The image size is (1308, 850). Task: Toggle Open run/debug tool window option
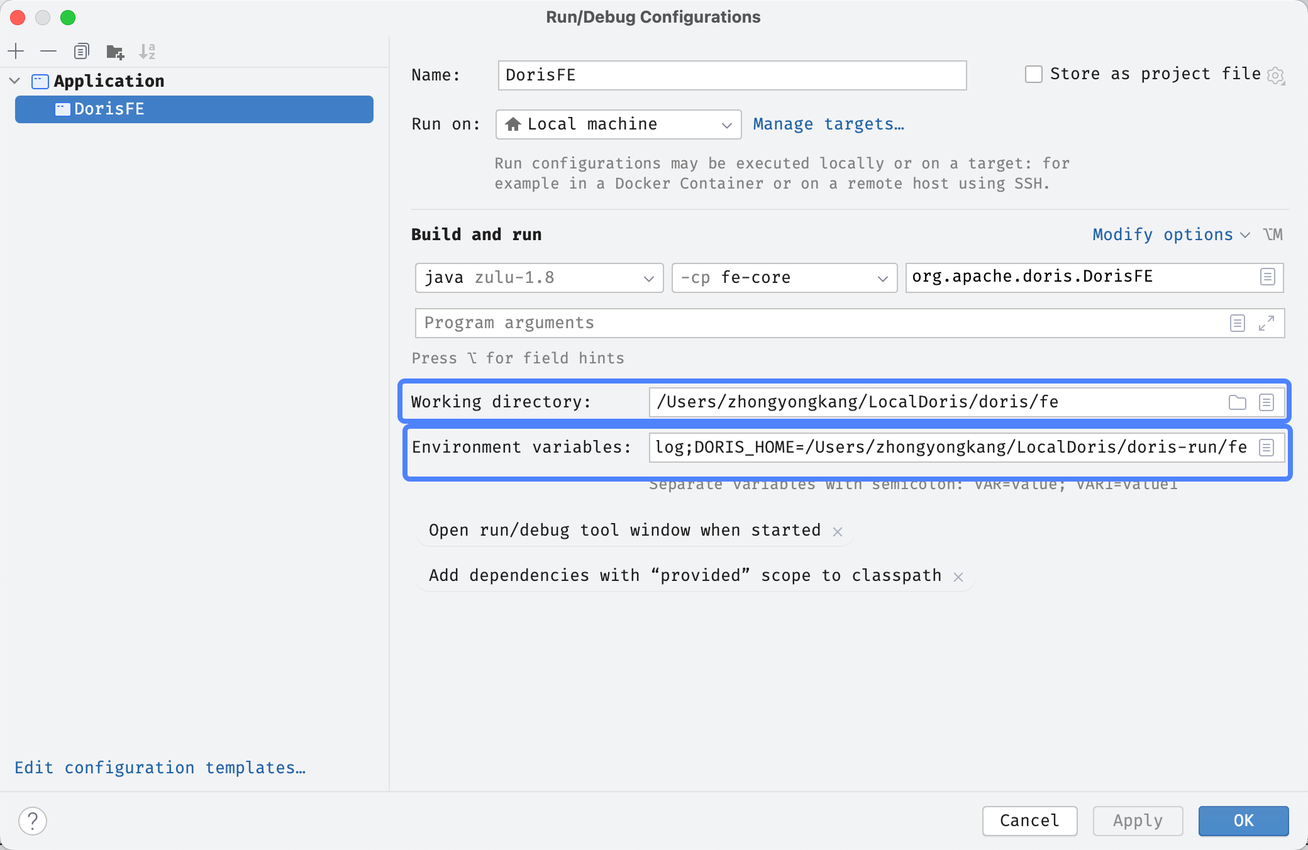(x=838, y=530)
